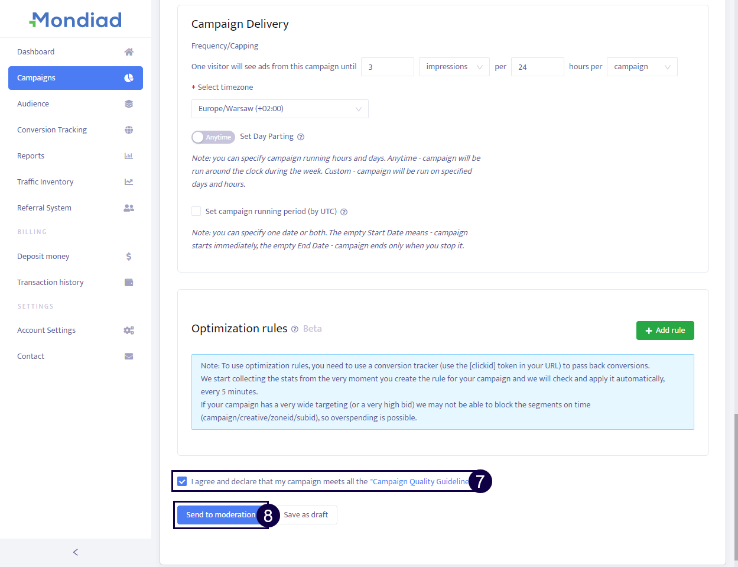The image size is (738, 567).
Task: Toggle the Anytime day parting switch
Action: [x=213, y=137]
